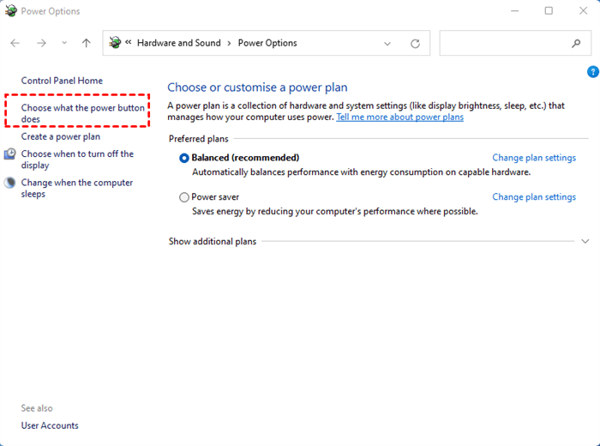Click the search magnifier icon
The height and width of the screenshot is (446, 600).
coord(576,43)
